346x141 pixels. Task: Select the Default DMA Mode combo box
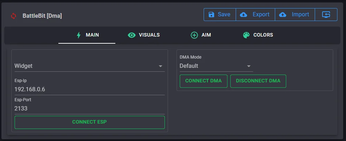(x=216, y=66)
